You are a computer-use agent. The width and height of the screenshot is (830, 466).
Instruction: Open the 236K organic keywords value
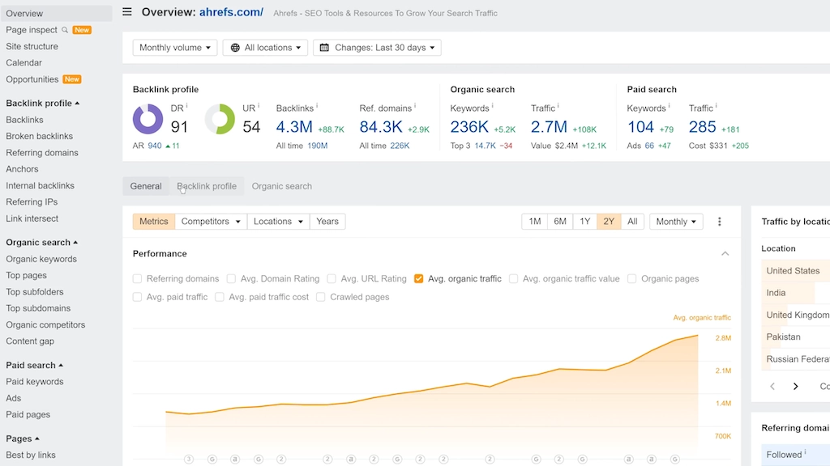(469, 127)
